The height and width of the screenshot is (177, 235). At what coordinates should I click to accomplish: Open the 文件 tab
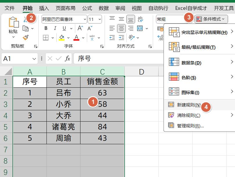(x=10, y=8)
